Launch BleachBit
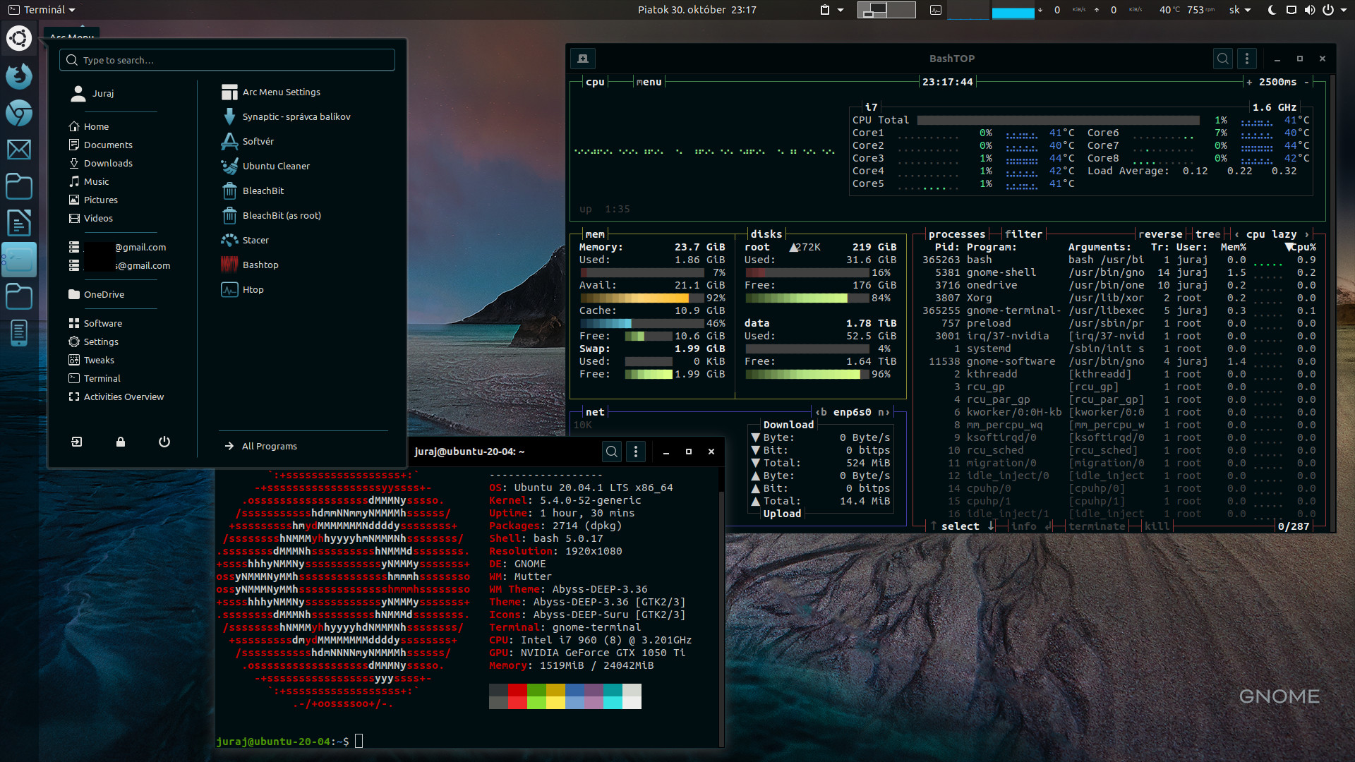This screenshot has width=1355, height=762. (x=253, y=191)
